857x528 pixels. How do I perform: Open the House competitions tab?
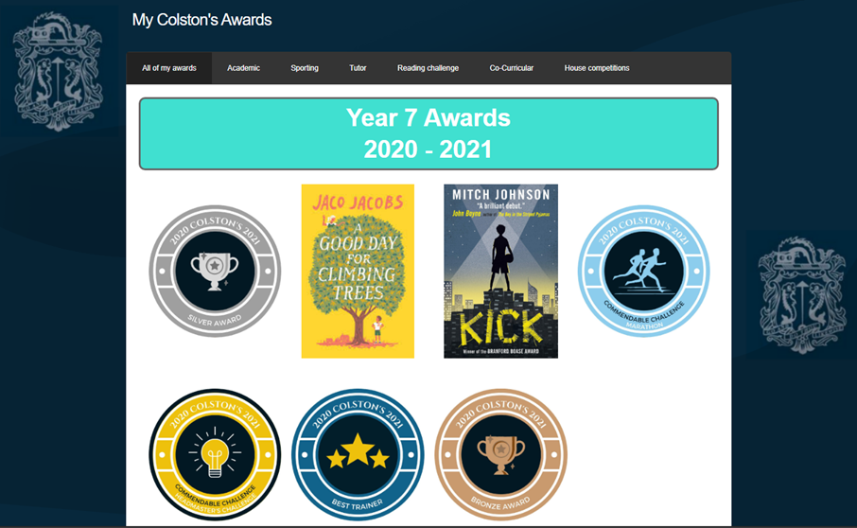pos(597,68)
